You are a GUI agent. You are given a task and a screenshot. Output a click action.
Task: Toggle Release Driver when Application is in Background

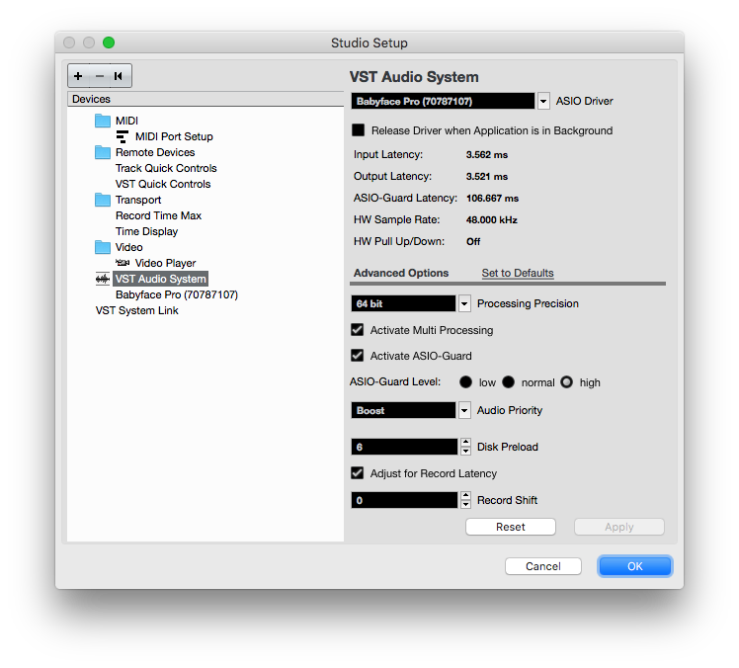359,130
